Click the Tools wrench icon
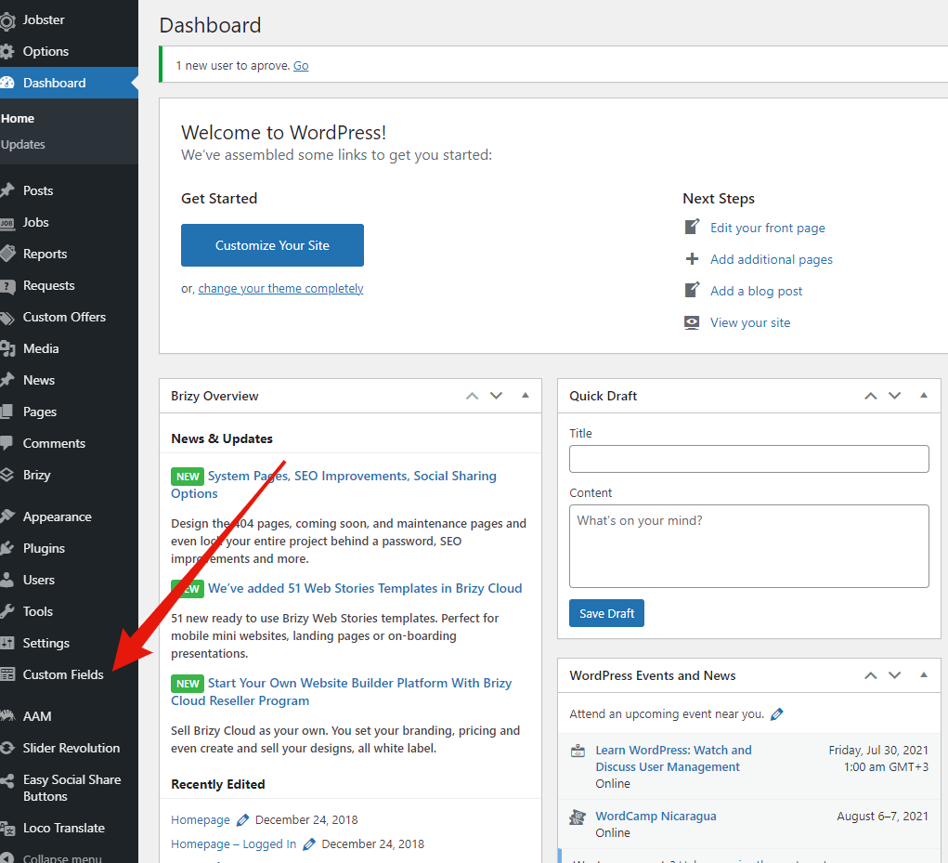 6,611
